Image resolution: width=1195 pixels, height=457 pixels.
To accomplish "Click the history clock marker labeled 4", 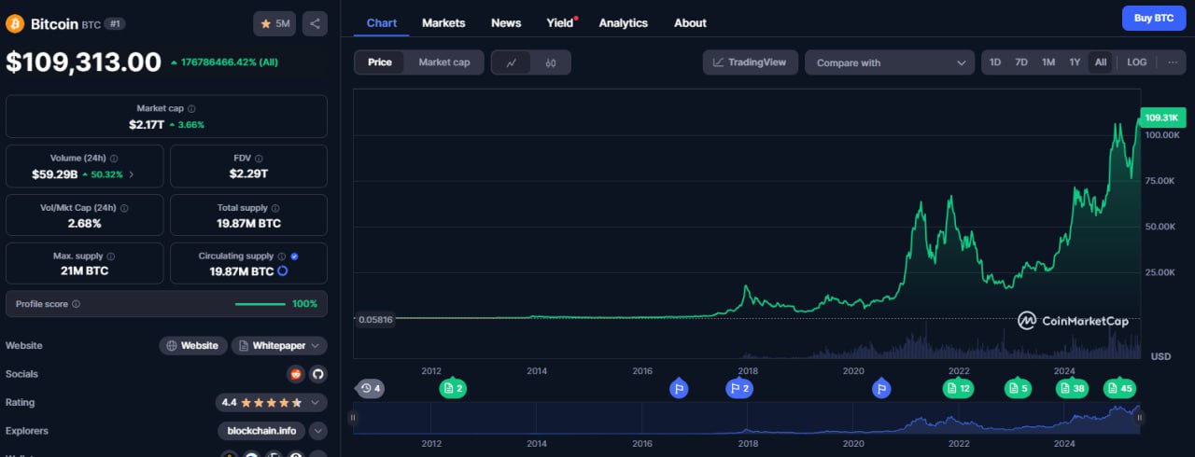I will pos(371,388).
